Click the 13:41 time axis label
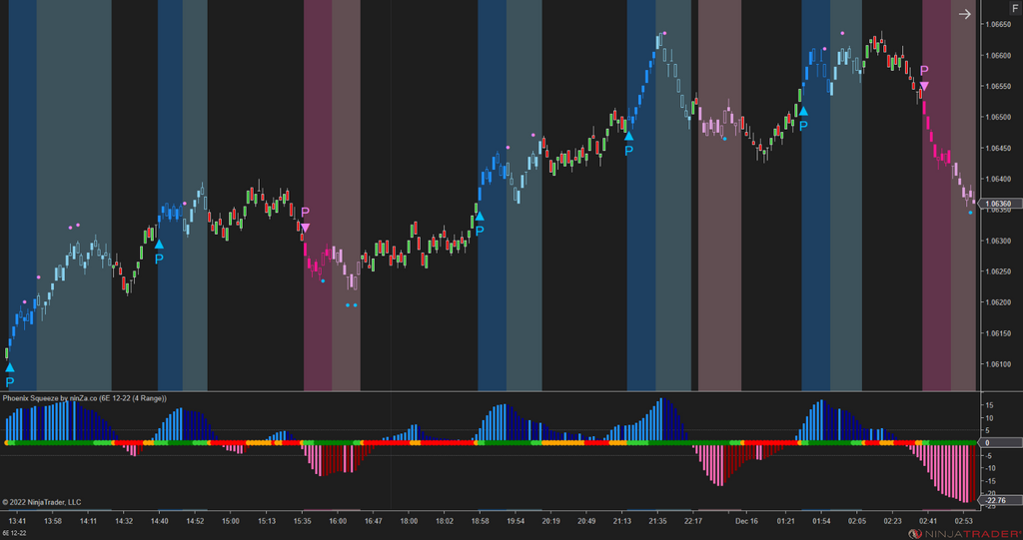 (x=18, y=521)
